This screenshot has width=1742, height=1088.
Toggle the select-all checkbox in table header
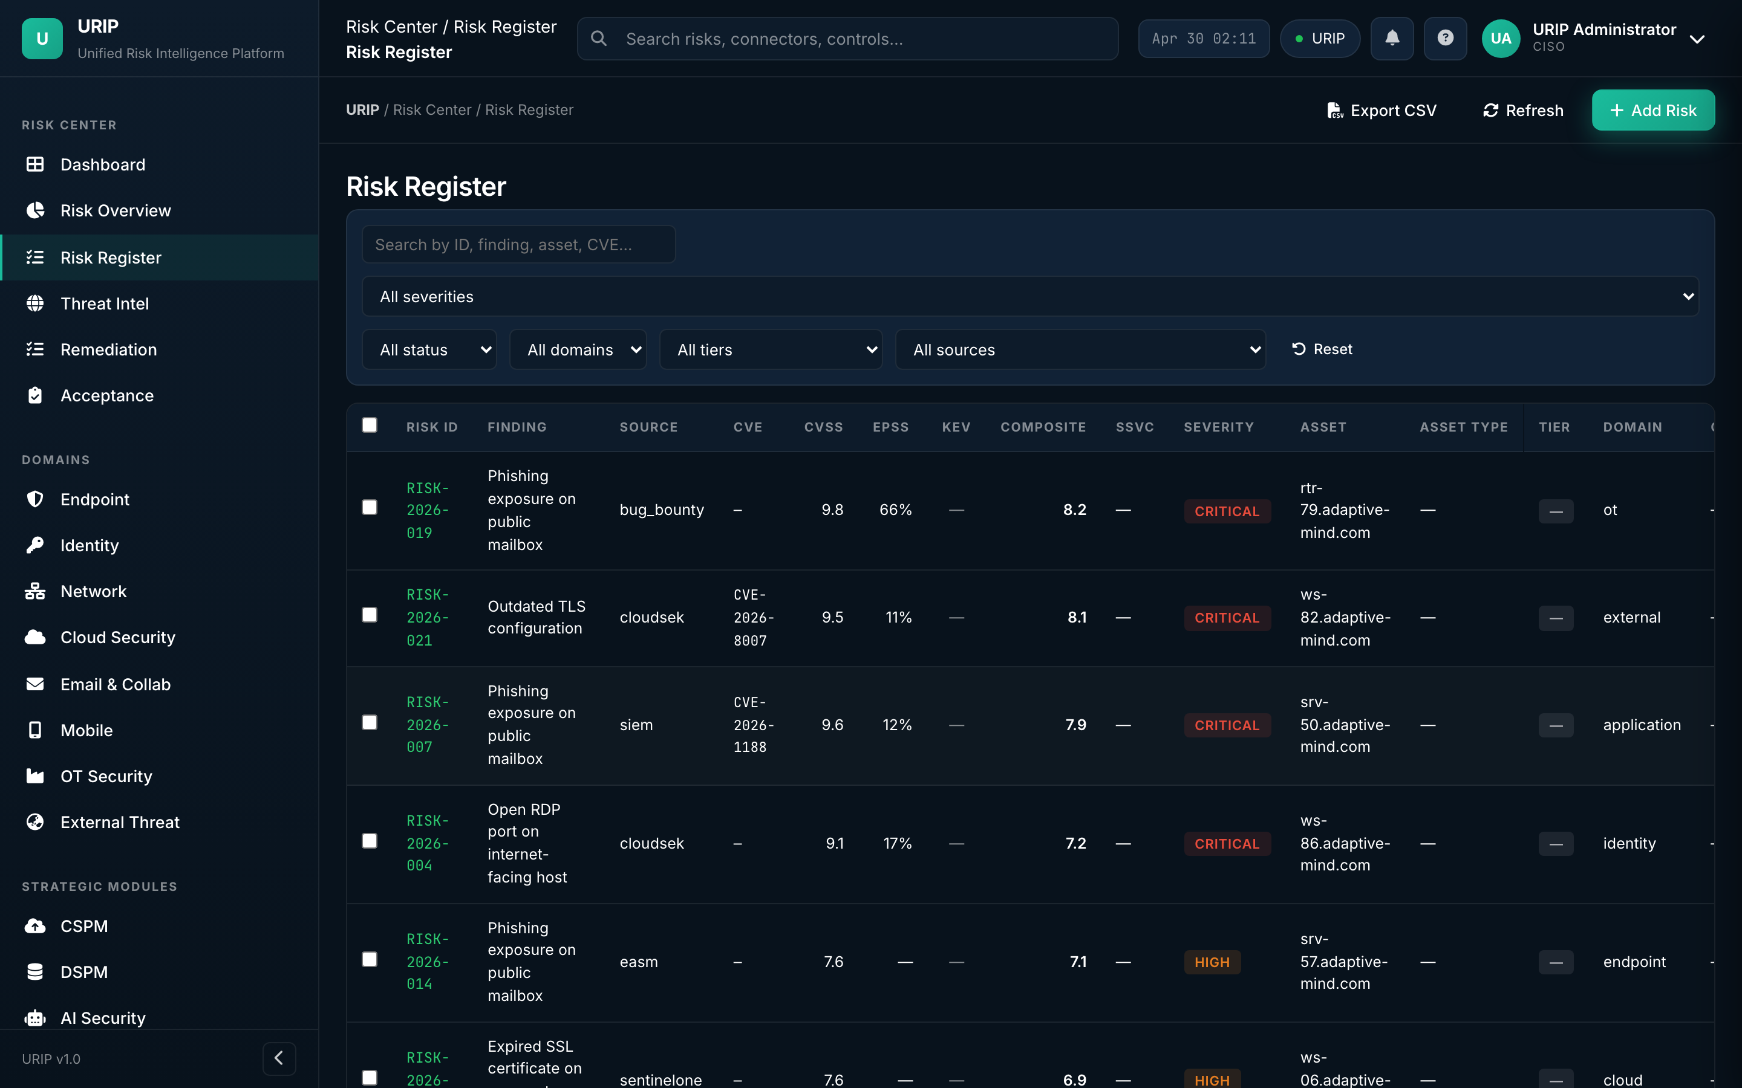(x=370, y=426)
